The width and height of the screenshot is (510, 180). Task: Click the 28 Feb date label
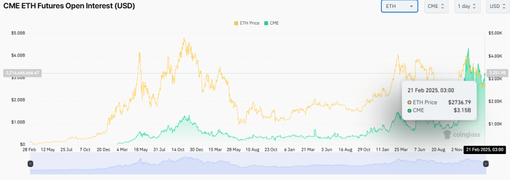[x=29, y=149]
